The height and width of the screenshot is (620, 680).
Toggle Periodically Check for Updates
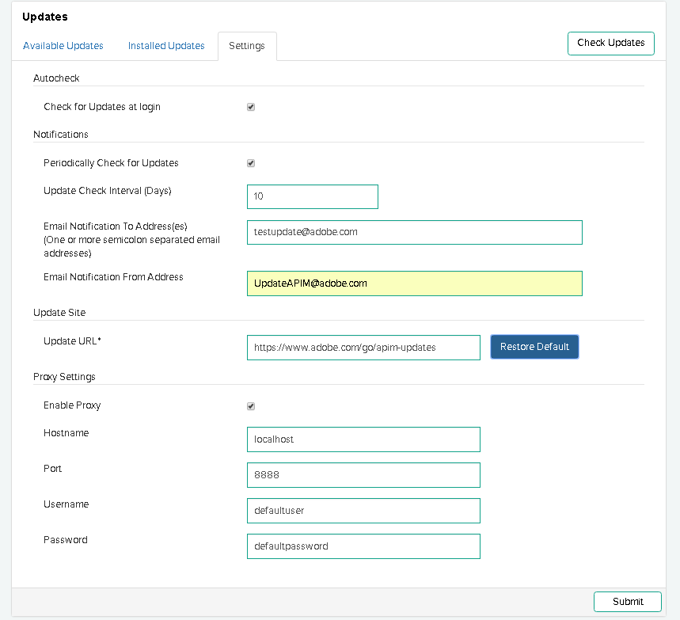coord(251,163)
